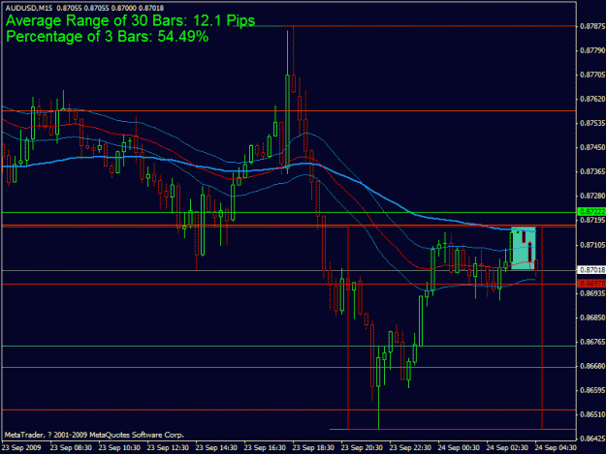Image resolution: width=606 pixels, height=454 pixels.
Task: Click the 0.87195 price axis label
Action: [x=592, y=220]
